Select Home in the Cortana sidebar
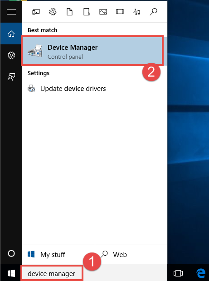This screenshot has height=281, width=209. tap(11, 33)
